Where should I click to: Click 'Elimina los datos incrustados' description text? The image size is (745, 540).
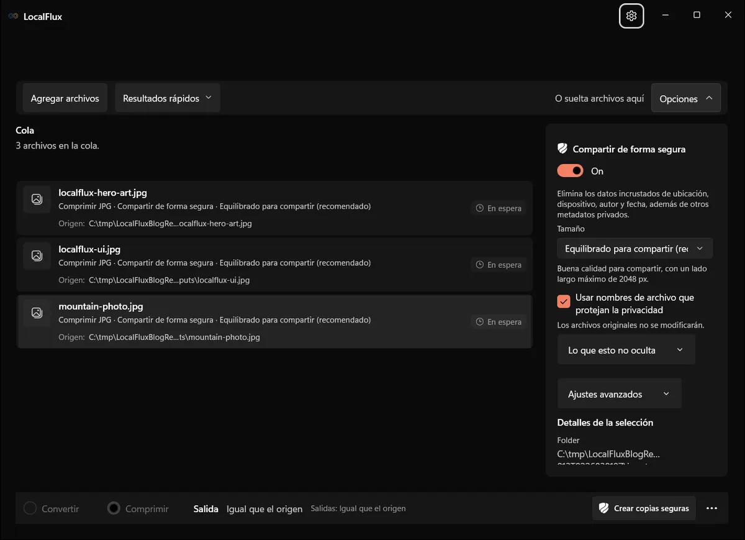click(633, 204)
